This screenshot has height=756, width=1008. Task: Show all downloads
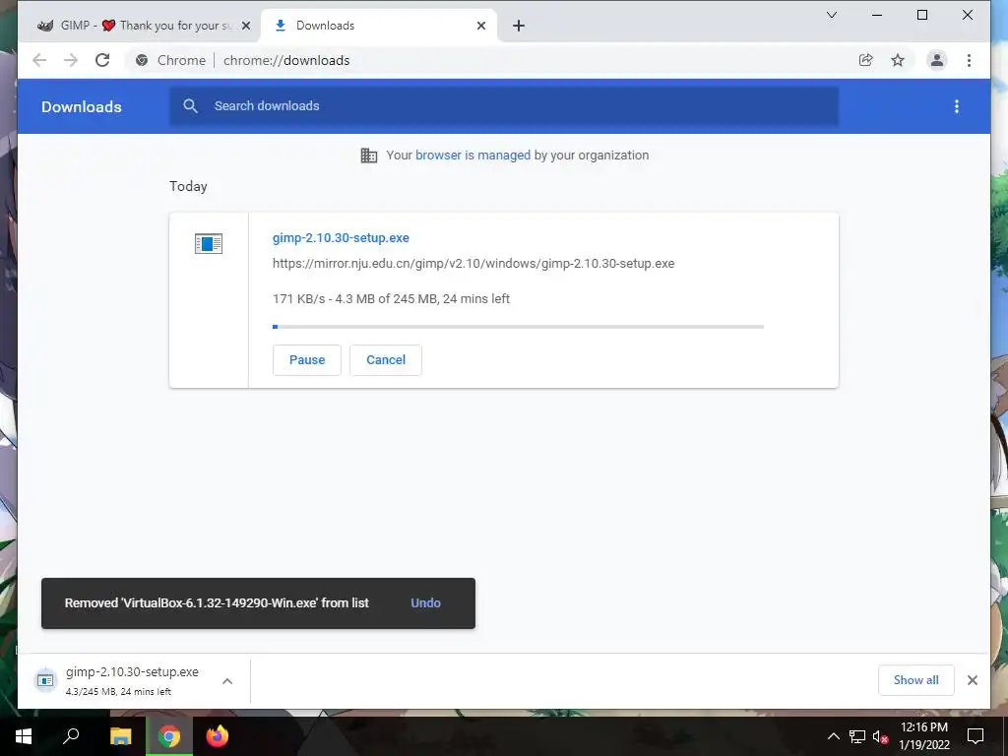(x=916, y=680)
